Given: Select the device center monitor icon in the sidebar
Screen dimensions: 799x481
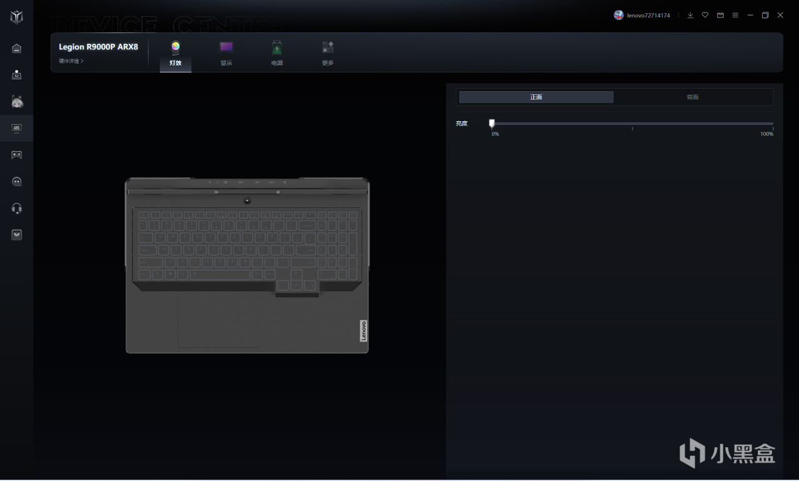Looking at the screenshot, I should coord(17,128).
